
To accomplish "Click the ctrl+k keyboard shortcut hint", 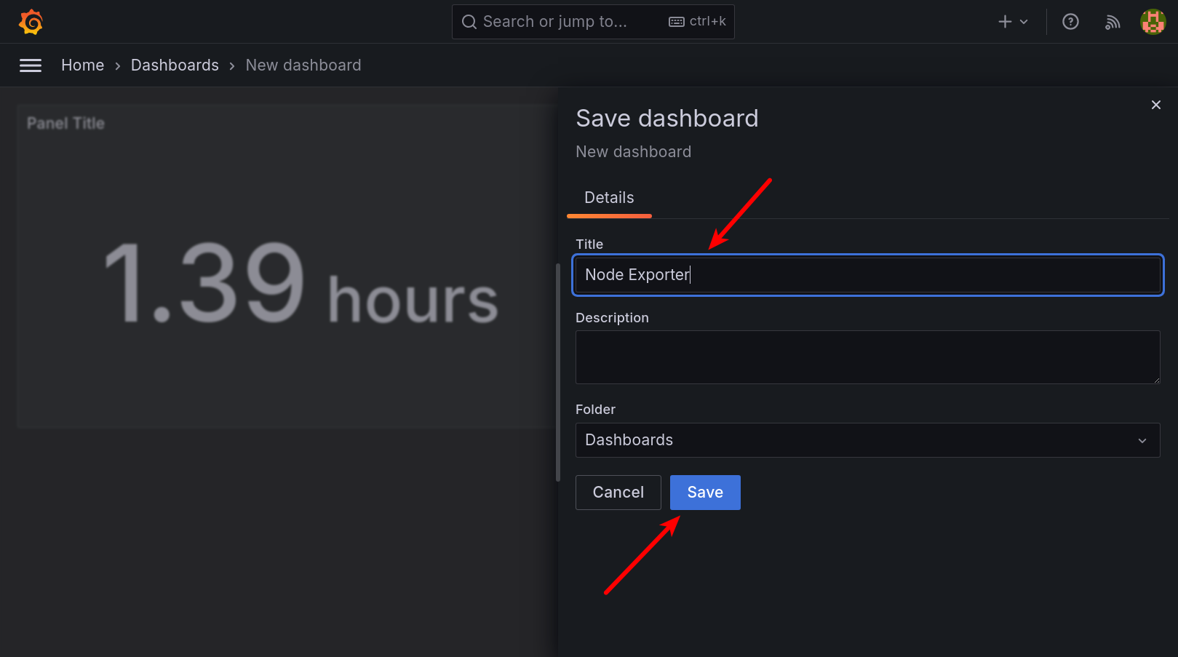I will click(x=697, y=22).
